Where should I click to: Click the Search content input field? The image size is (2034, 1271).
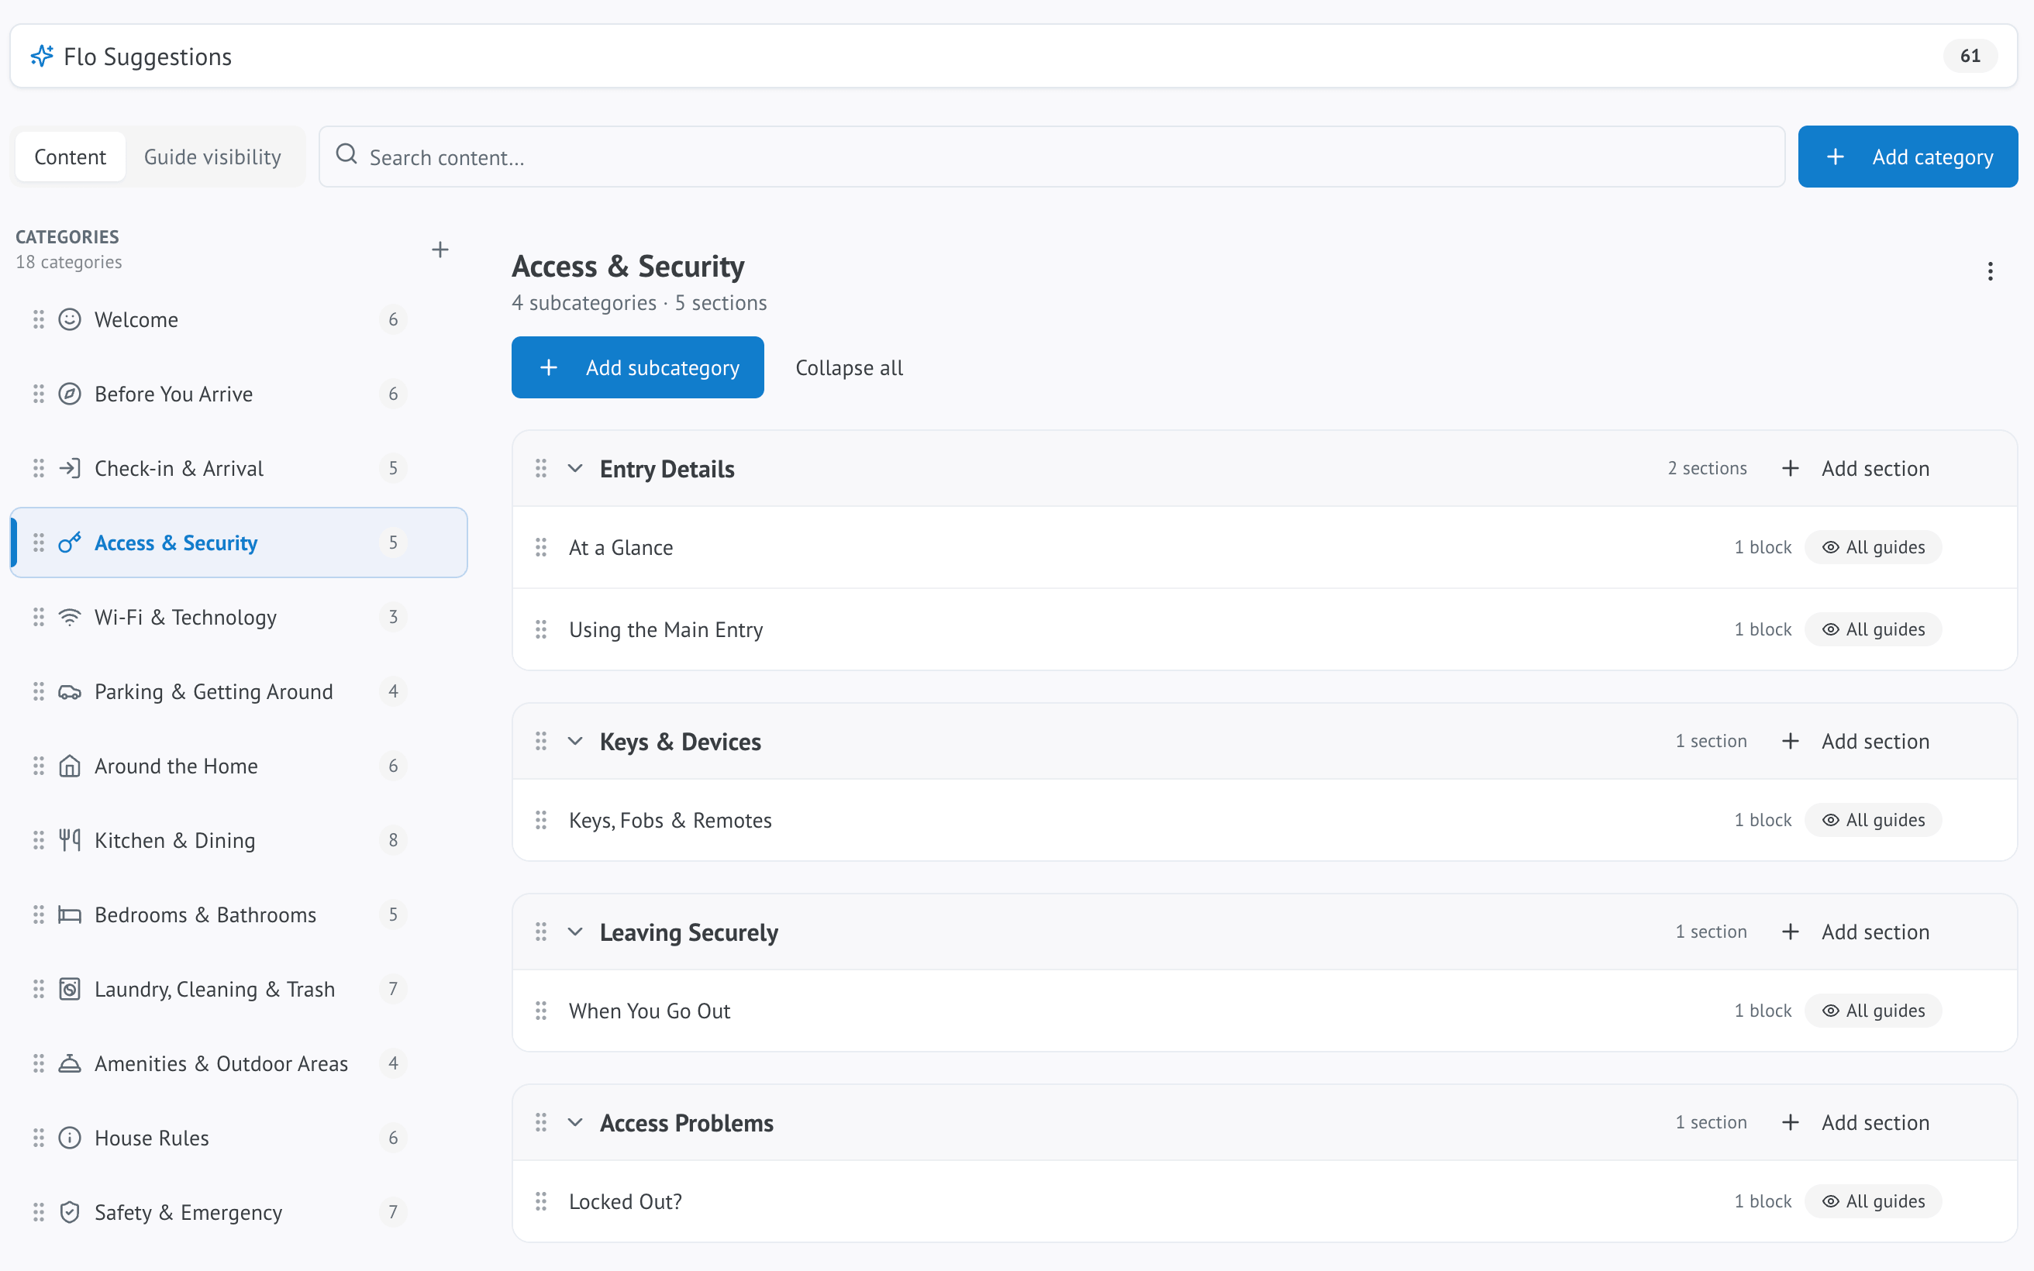point(1053,157)
